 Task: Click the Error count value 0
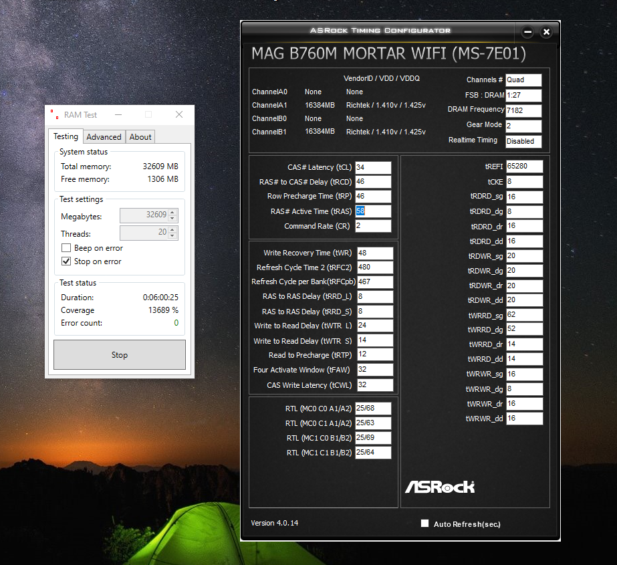tap(176, 323)
